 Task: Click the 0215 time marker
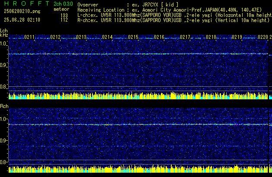133,37
